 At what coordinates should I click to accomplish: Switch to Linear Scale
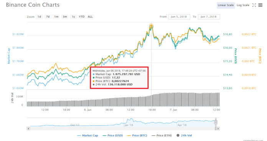tap(226, 5)
